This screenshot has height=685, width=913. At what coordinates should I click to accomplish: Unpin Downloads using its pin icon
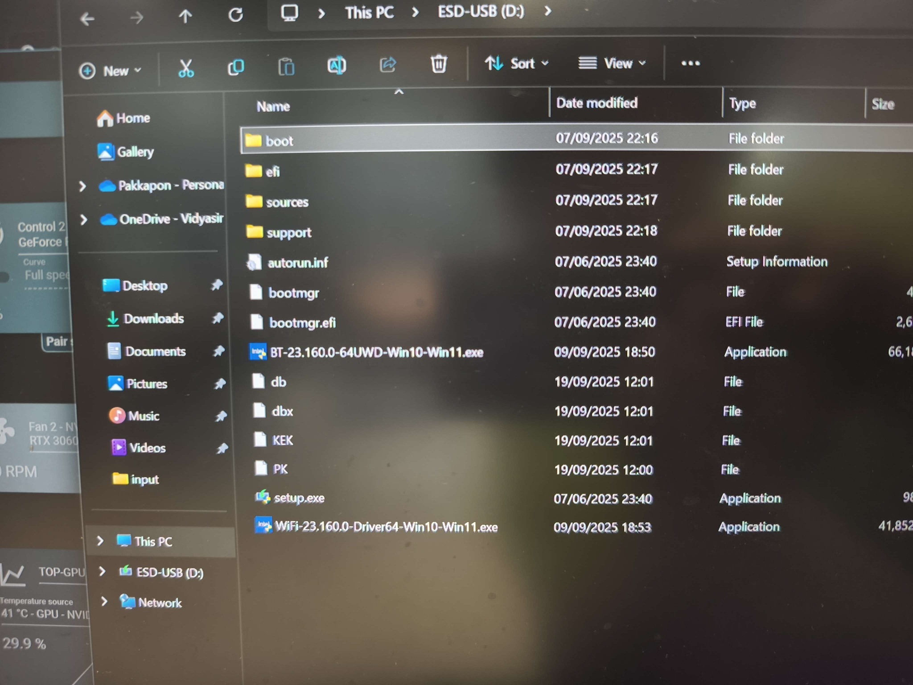coord(218,318)
